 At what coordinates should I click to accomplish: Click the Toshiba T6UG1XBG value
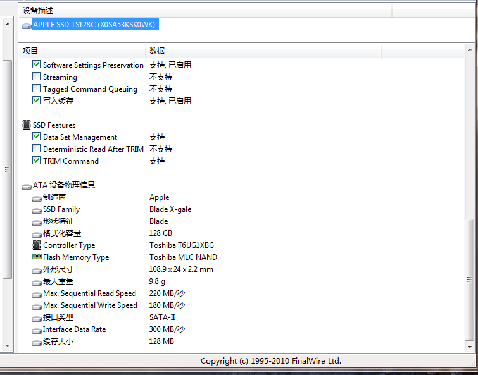[181, 245]
